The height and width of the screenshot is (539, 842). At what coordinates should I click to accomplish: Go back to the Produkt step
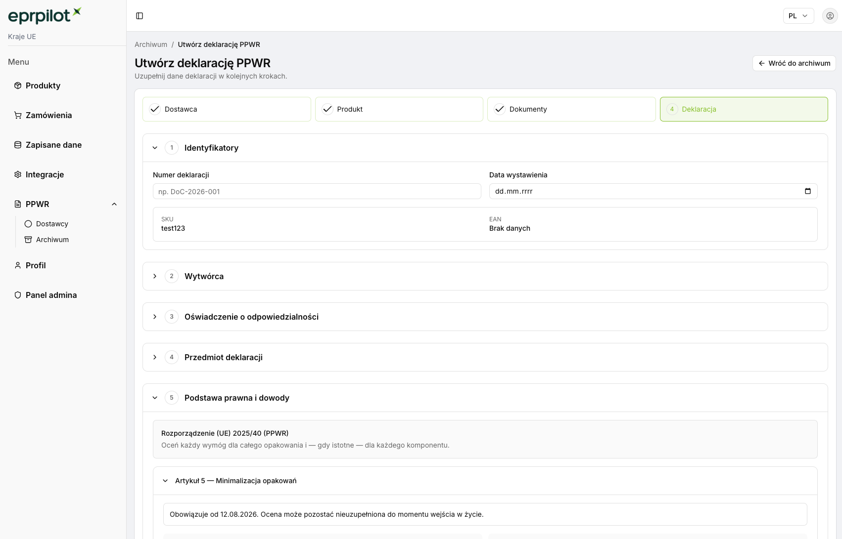point(399,109)
